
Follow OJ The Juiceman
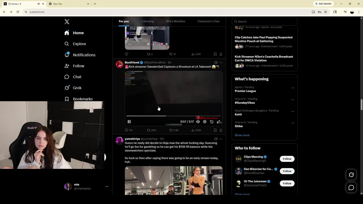(x=287, y=183)
